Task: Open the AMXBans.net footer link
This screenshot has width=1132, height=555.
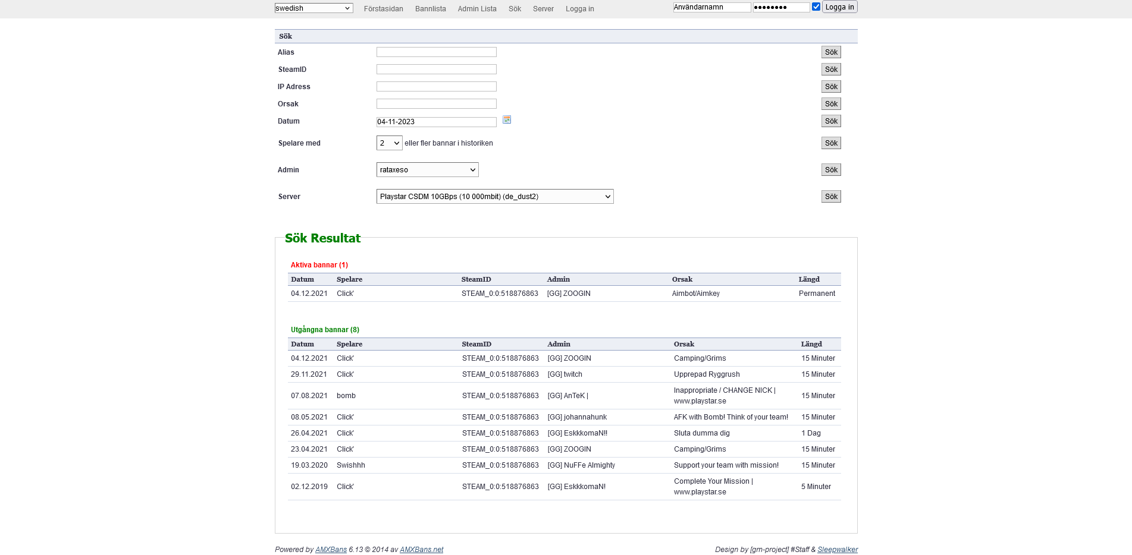Action: [422, 550]
